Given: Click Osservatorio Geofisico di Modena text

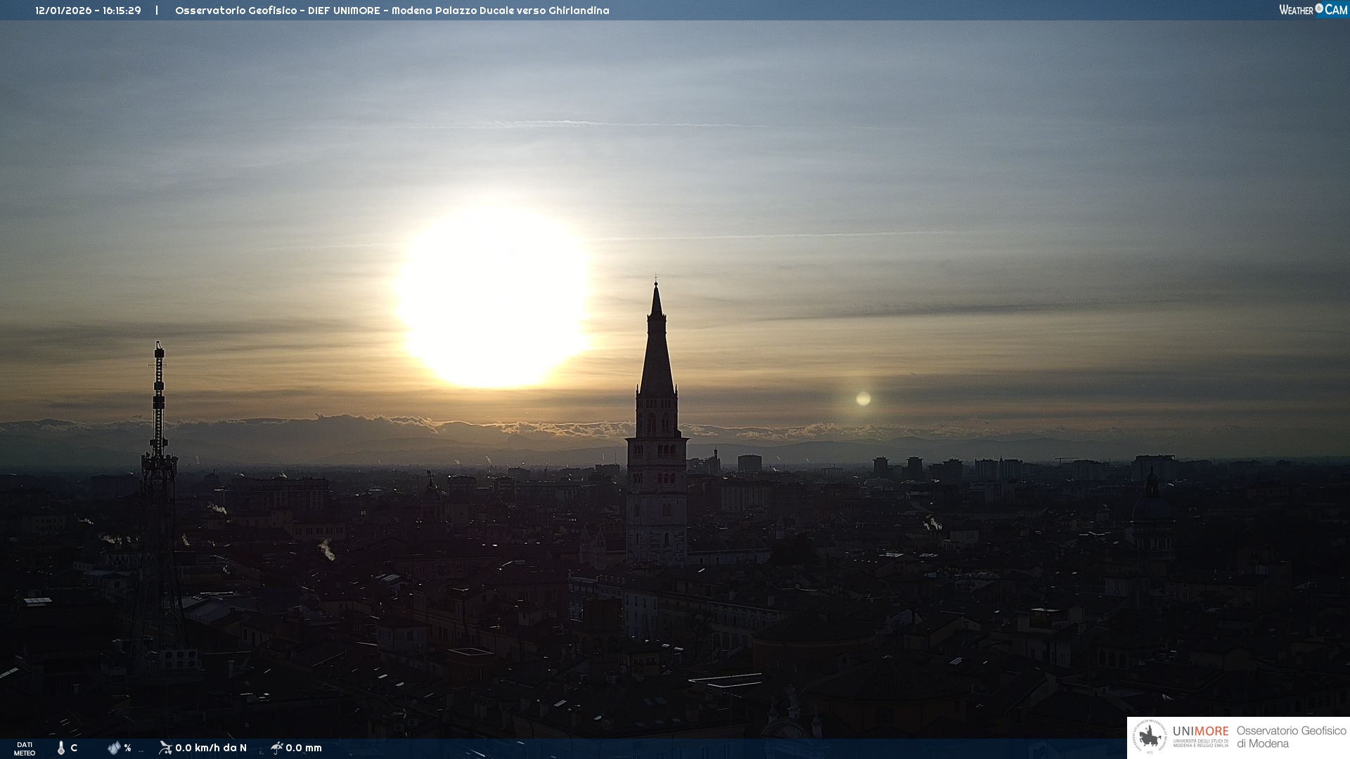Looking at the screenshot, I should [x=1291, y=737].
